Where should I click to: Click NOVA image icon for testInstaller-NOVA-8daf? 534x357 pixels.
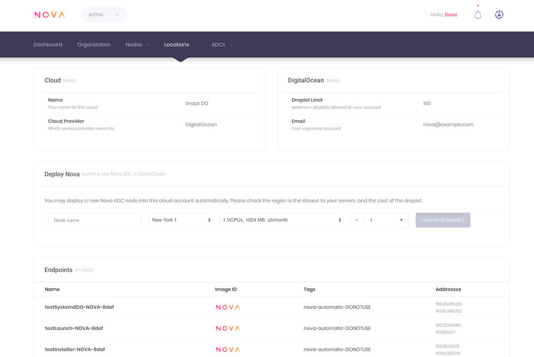[228, 349]
